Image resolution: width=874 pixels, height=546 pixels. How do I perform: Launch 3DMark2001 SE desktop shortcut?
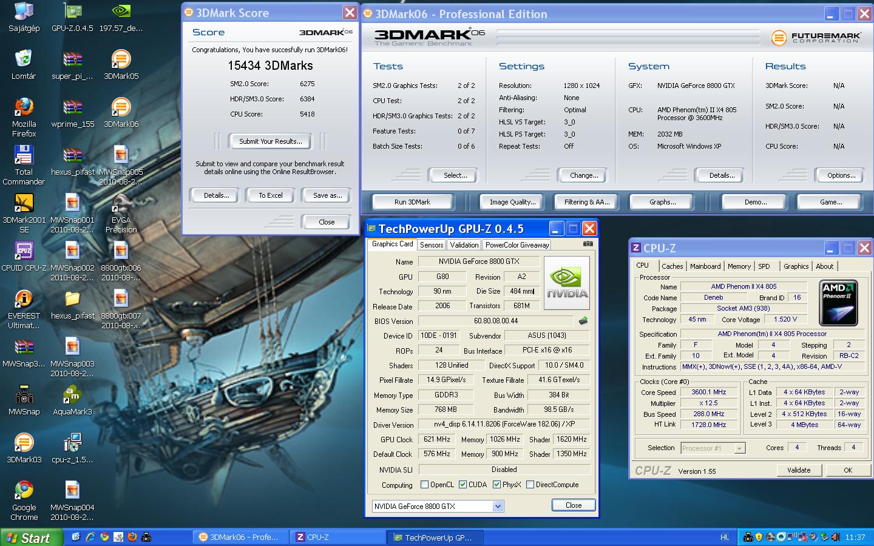[x=24, y=214]
